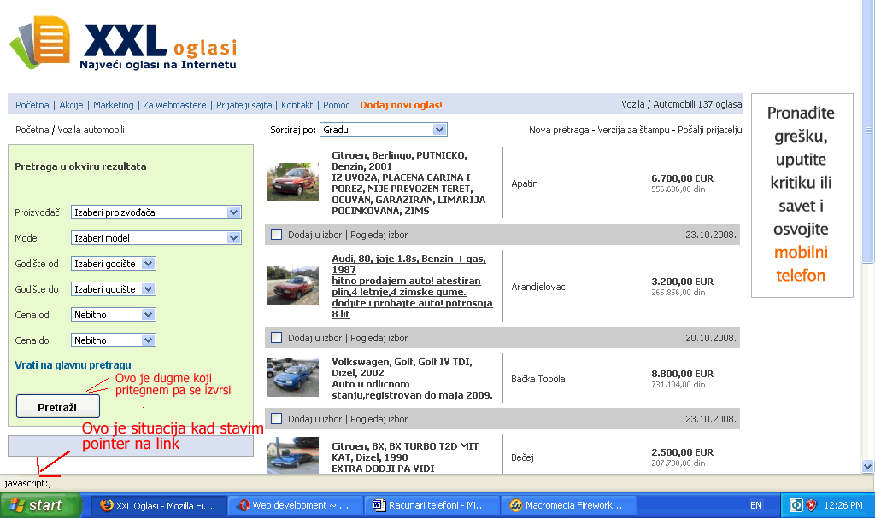
Task: Click Pogledaj izbor under Citroen Berlingo
Action: point(379,235)
